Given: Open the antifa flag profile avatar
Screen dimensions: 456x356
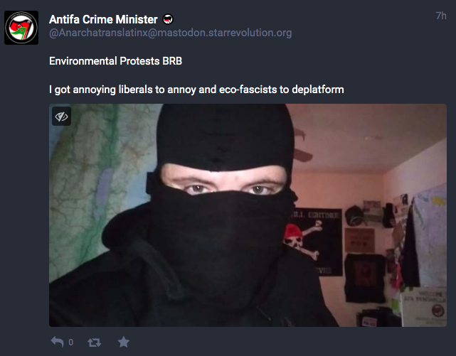Looking at the screenshot, I should 21,28.
